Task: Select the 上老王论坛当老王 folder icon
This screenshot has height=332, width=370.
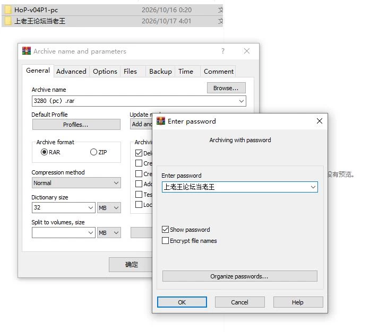Action: pos(8,21)
